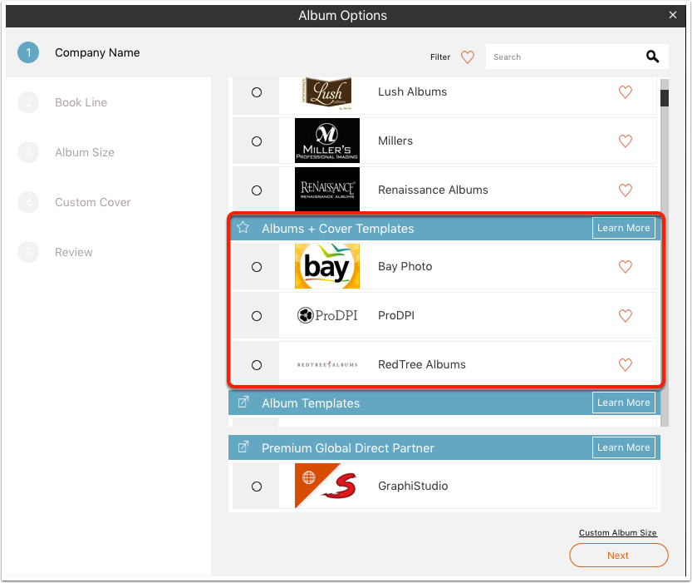The image size is (692, 583).
Task: Select the Renaissance Albums radio button
Action: coord(257,190)
